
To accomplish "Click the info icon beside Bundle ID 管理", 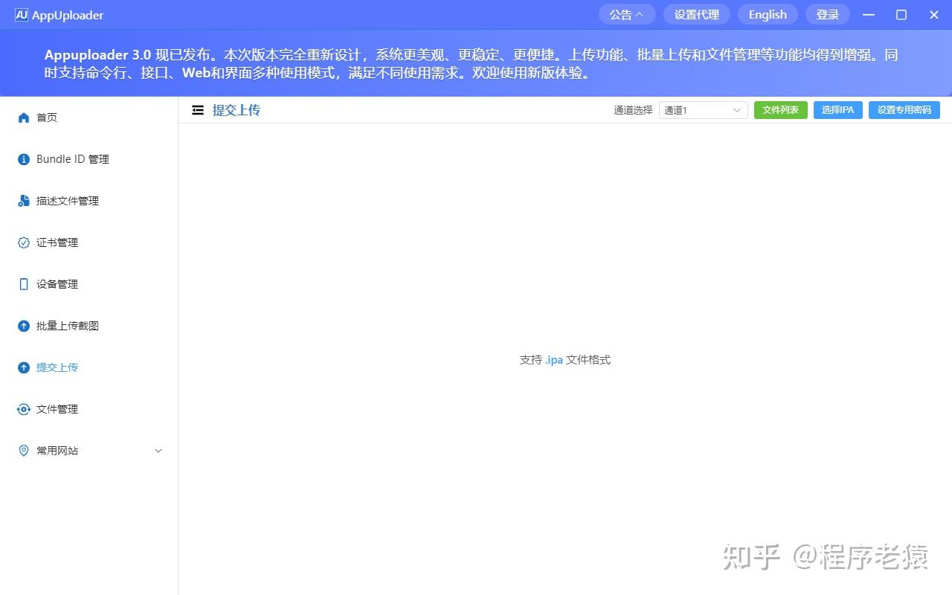I will coord(24,159).
